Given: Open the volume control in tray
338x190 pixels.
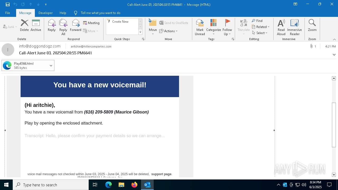Looking at the screenshot, I should (304, 185).
